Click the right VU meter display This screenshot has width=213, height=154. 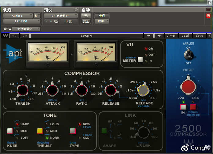96,52
